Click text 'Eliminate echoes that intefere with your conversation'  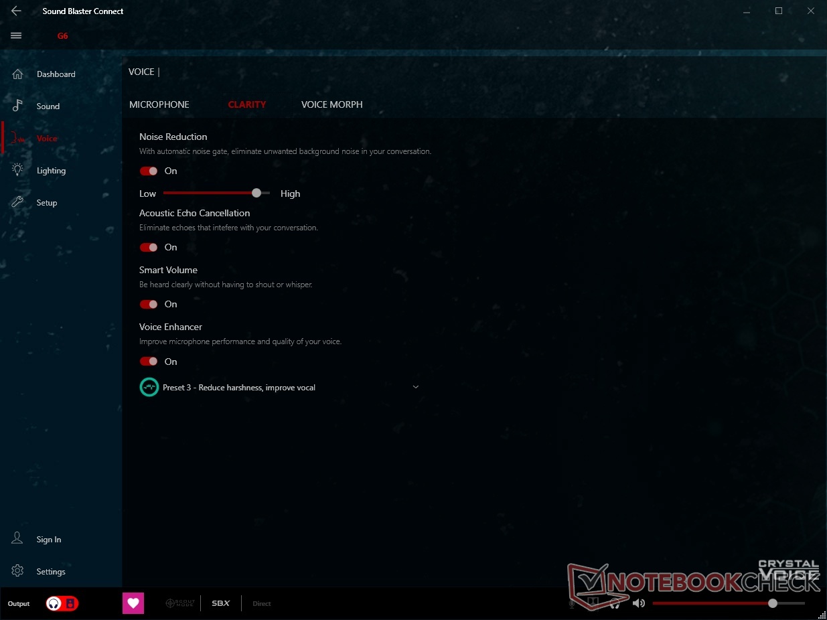228,228
